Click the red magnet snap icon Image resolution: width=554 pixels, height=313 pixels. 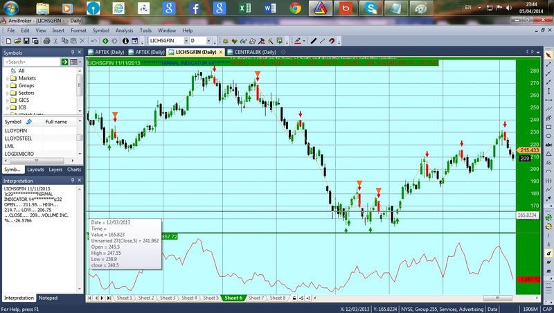[332, 41]
